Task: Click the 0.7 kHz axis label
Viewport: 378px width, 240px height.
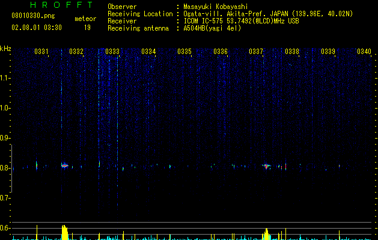Action: 5,198
